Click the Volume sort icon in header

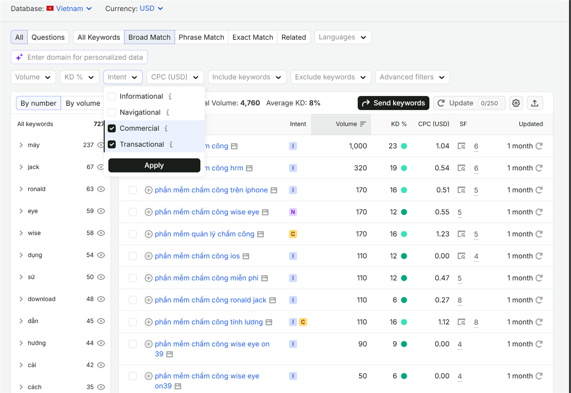[x=363, y=124]
